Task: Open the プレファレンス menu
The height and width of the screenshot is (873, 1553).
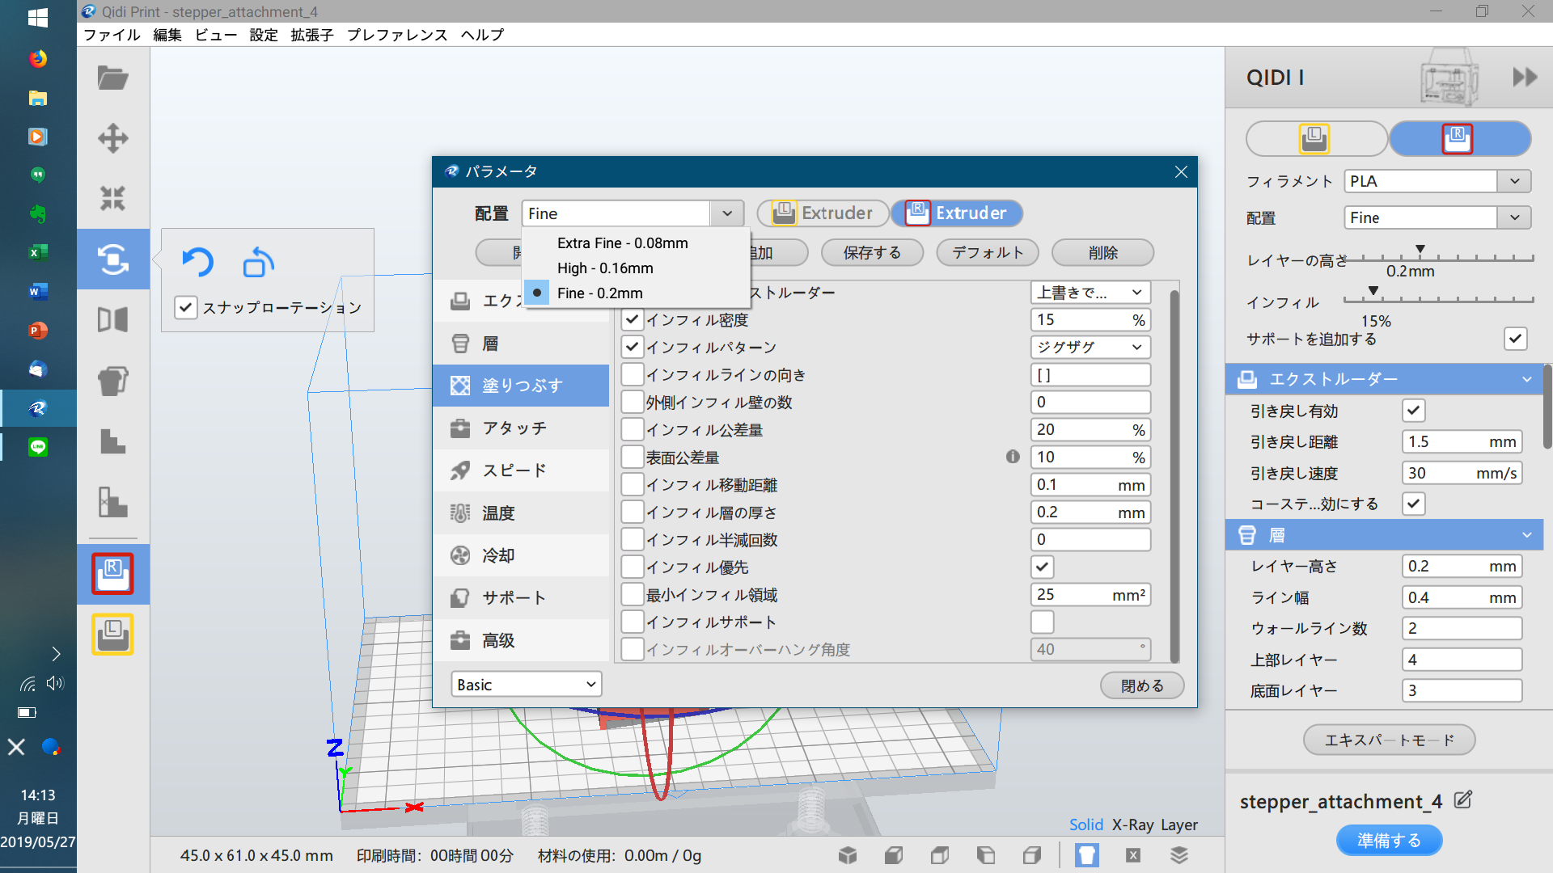Action: point(396,35)
